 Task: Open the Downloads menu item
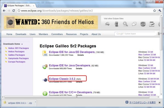pyautogui.click(x=21, y=34)
